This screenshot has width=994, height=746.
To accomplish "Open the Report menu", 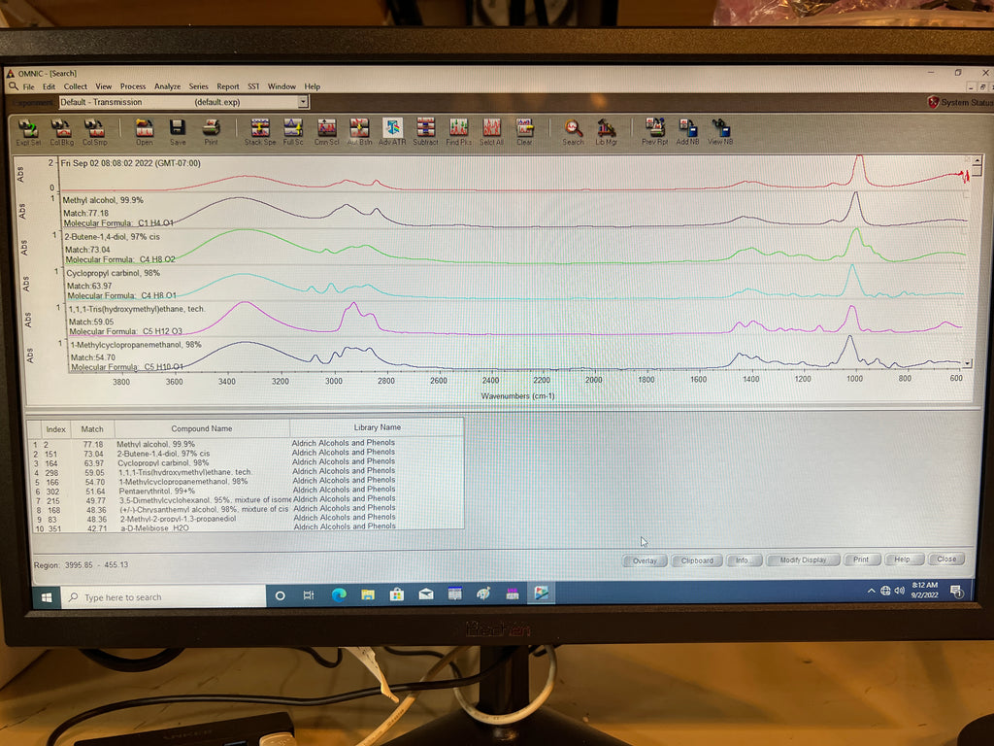I will pos(227,86).
